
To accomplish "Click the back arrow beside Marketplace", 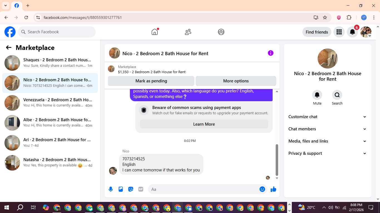I will (9, 47).
